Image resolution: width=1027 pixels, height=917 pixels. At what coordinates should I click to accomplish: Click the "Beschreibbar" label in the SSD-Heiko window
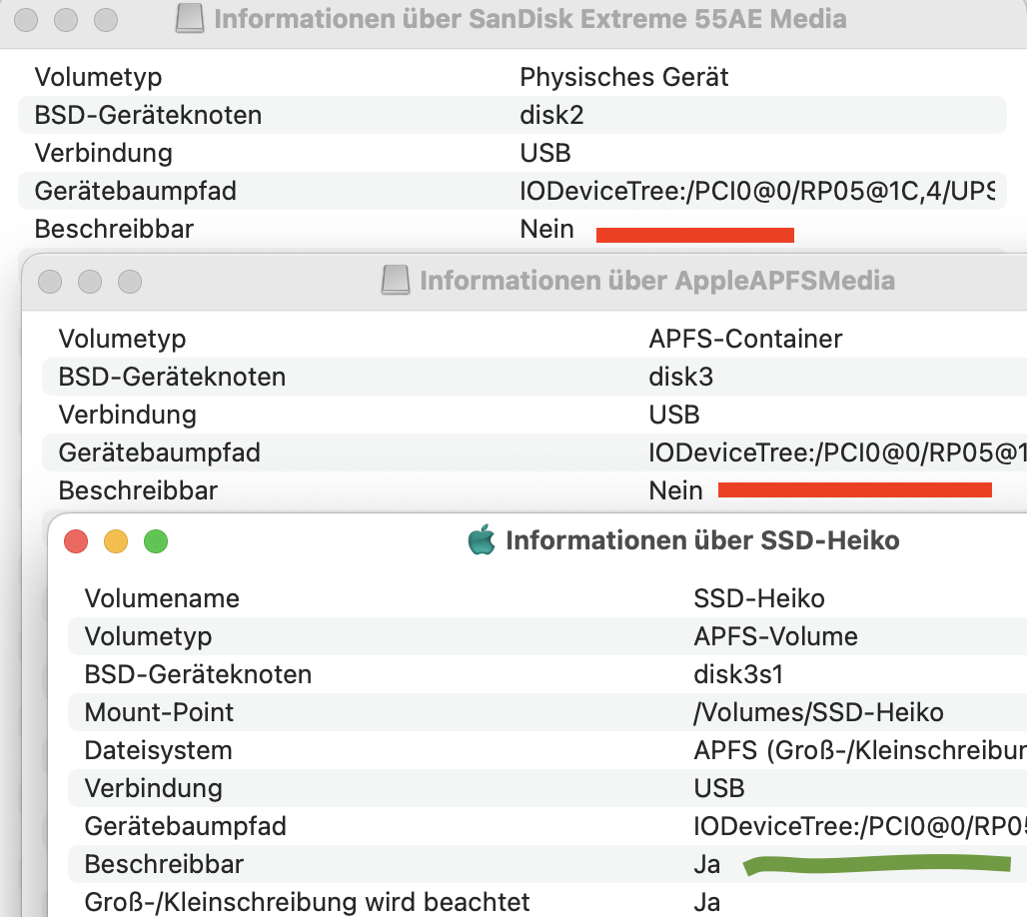(164, 864)
